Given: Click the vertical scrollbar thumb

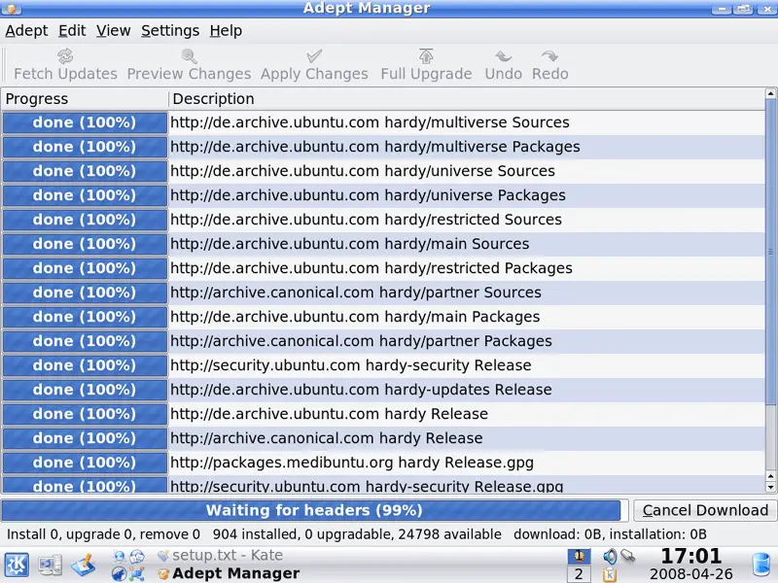Looking at the screenshot, I should [x=770, y=252].
